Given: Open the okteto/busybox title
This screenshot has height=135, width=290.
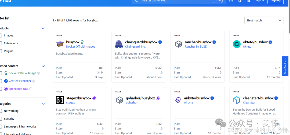Looking at the screenshot, I should tap(255, 42).
